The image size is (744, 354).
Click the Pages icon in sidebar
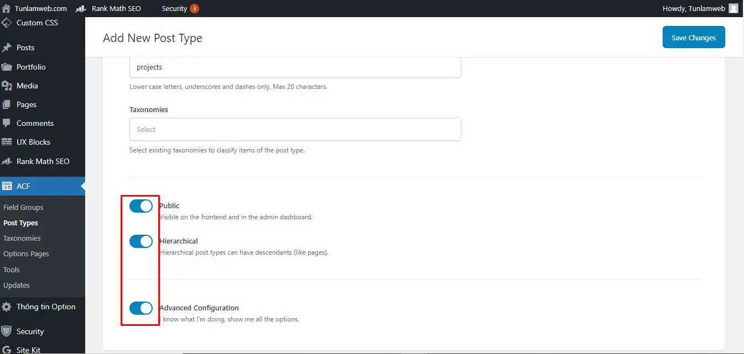[7, 104]
